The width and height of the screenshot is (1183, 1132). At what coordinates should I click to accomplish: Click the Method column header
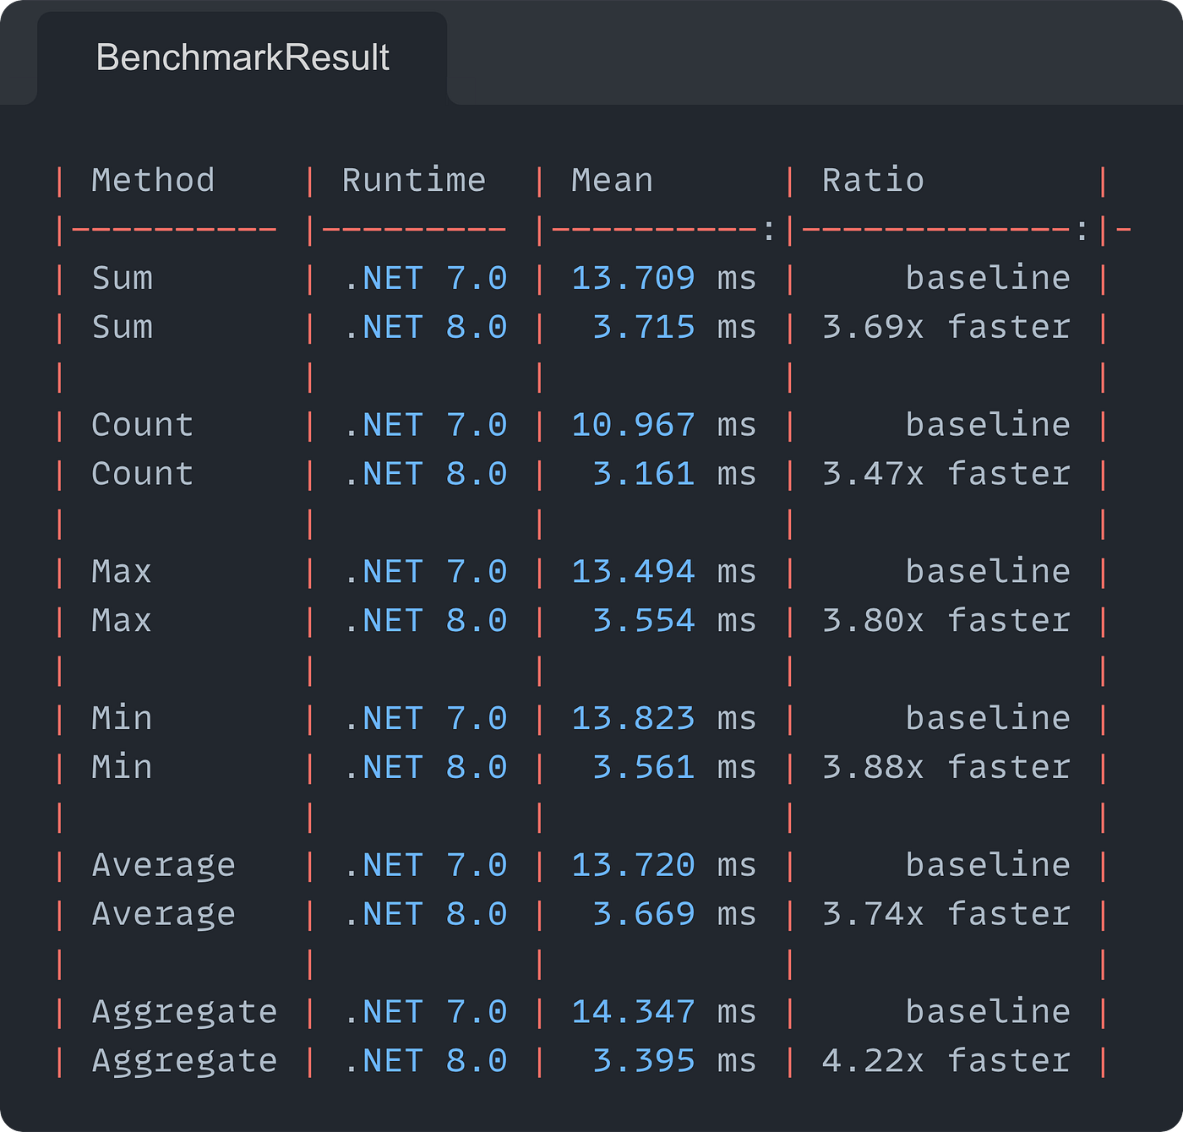coord(153,180)
